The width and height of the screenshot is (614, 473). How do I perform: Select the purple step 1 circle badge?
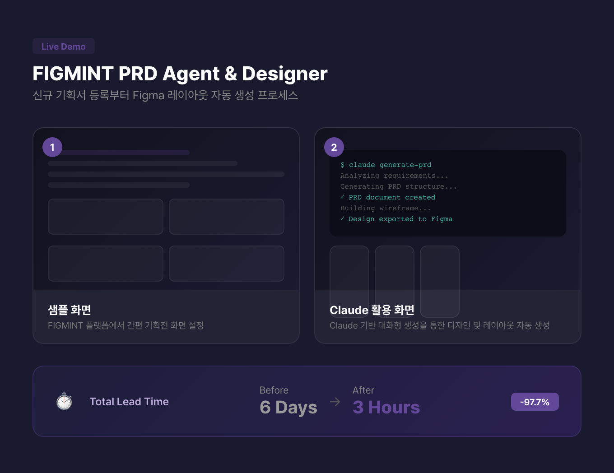(52, 147)
